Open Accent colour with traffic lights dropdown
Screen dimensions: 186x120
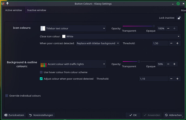pos(73,64)
